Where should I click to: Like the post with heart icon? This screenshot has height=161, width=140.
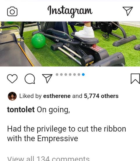click(x=12, y=79)
